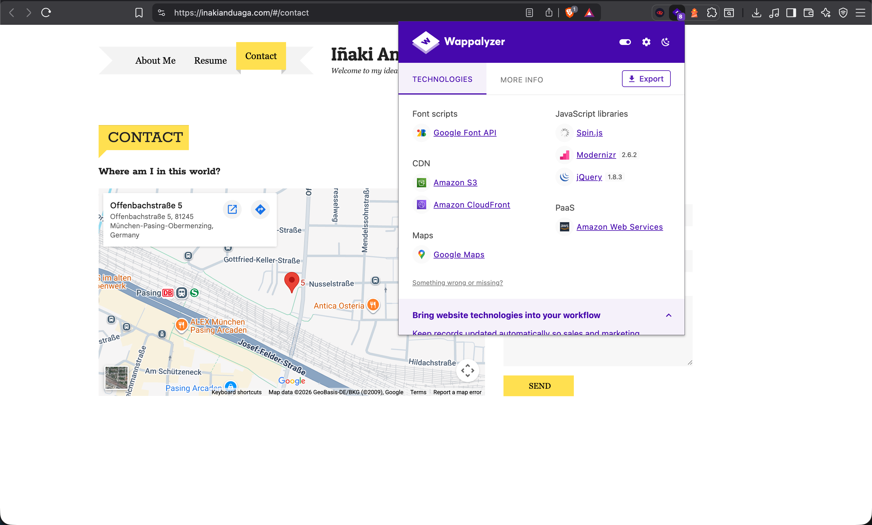Open Brave Shields lion icon
Image resolution: width=872 pixels, height=525 pixels.
[570, 13]
